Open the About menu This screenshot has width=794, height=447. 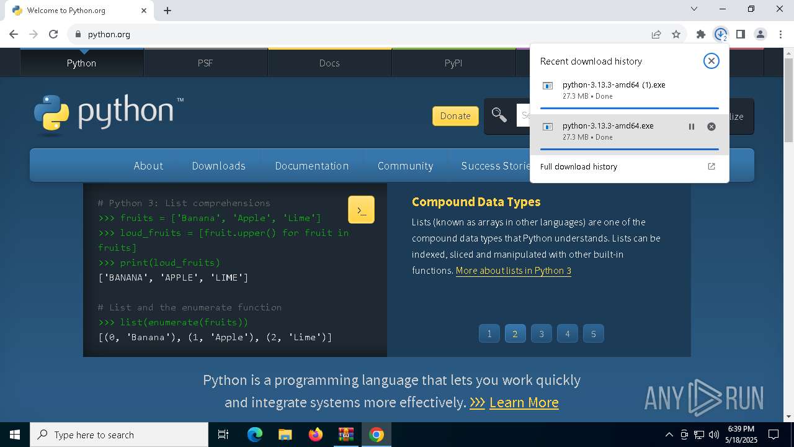(148, 166)
